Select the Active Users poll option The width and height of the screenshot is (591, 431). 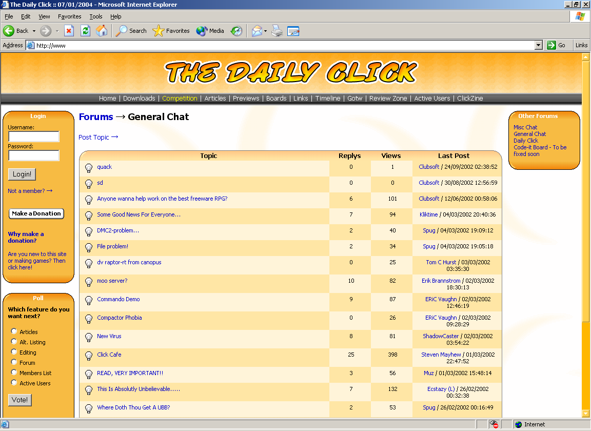(x=14, y=382)
